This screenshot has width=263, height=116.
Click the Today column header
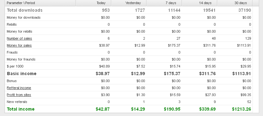point(93,3)
